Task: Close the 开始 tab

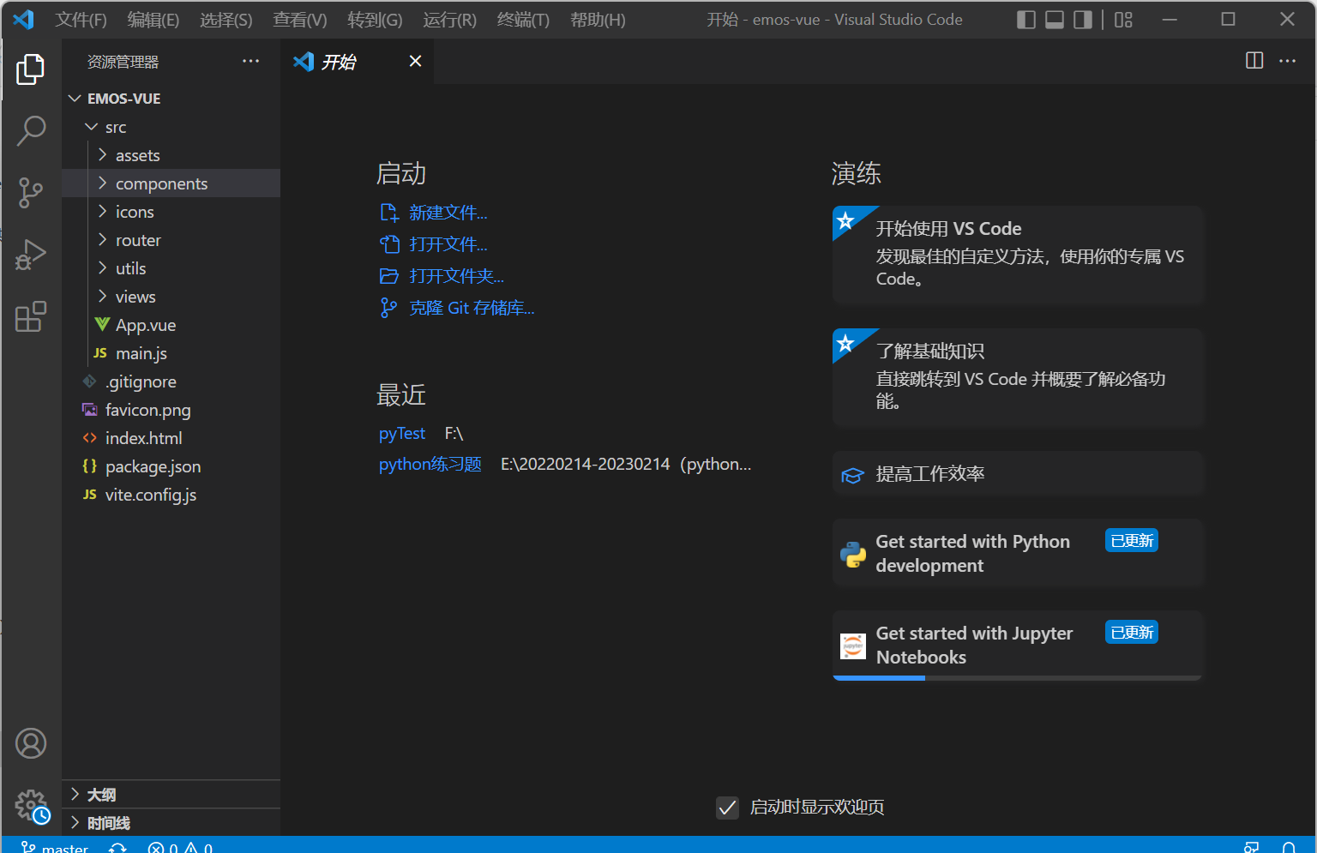Action: pyautogui.click(x=415, y=61)
